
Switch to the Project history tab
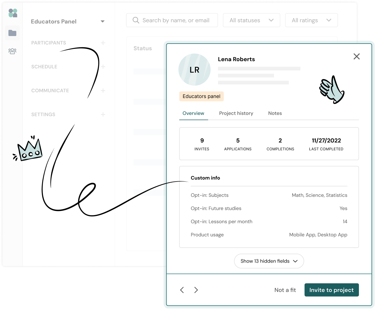pos(236,113)
